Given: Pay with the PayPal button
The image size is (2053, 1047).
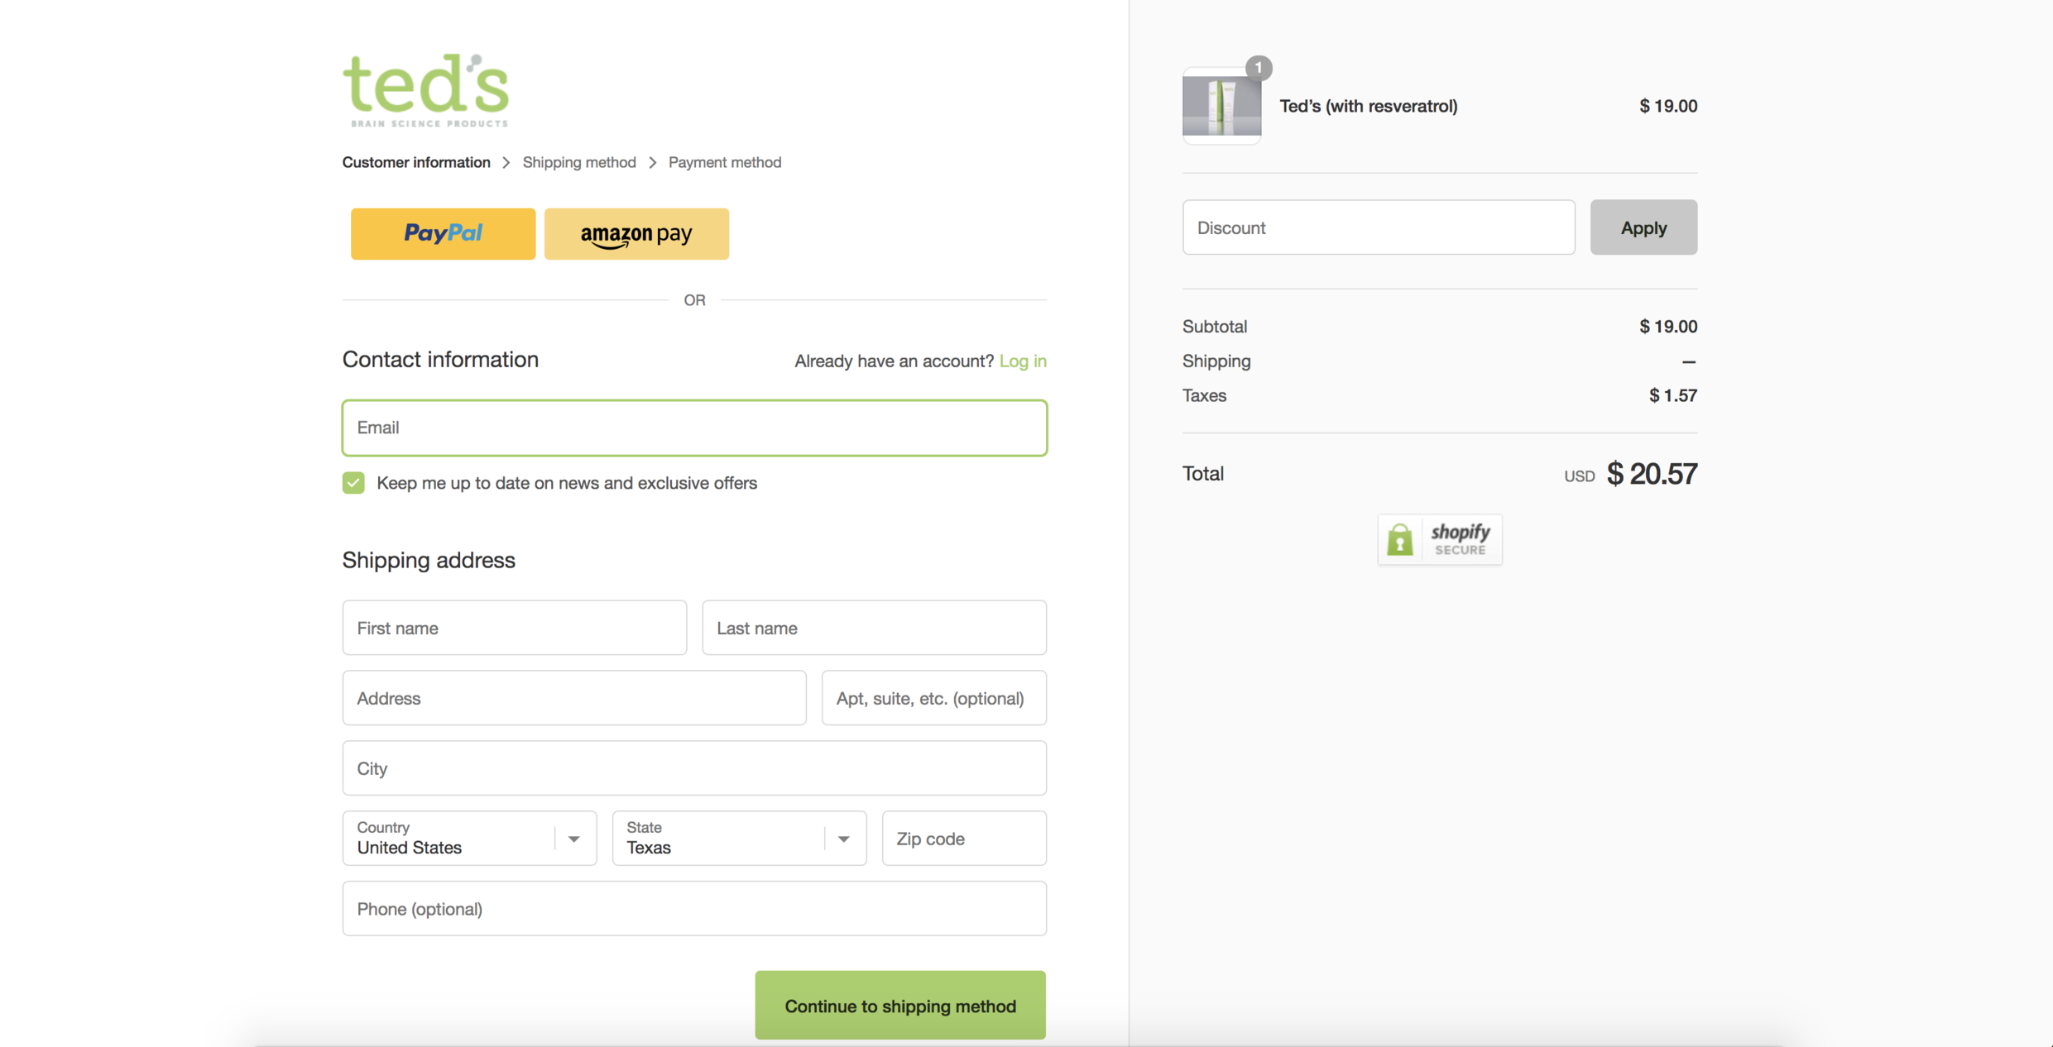Looking at the screenshot, I should pyautogui.click(x=443, y=234).
